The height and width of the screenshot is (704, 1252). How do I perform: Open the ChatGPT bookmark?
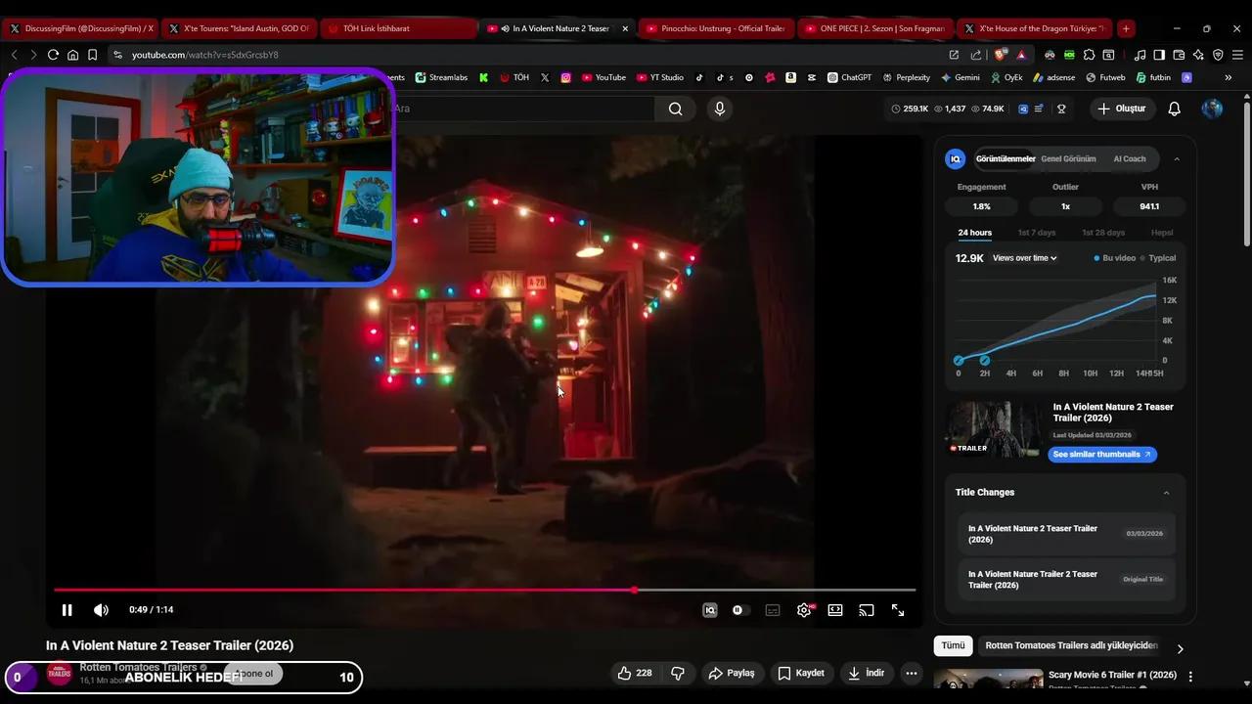(x=849, y=77)
